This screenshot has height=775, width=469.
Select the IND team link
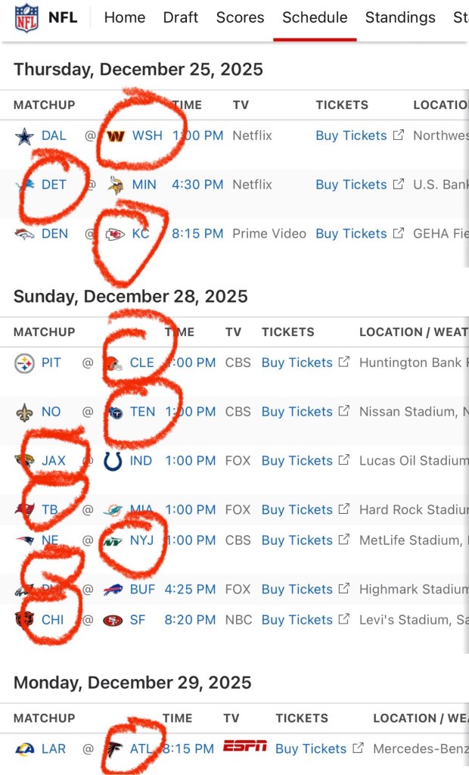(x=141, y=461)
